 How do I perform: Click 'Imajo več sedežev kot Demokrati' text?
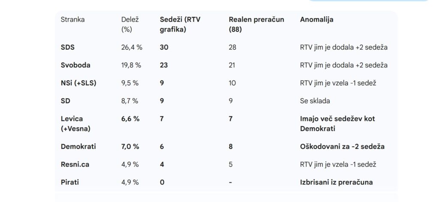click(337, 124)
